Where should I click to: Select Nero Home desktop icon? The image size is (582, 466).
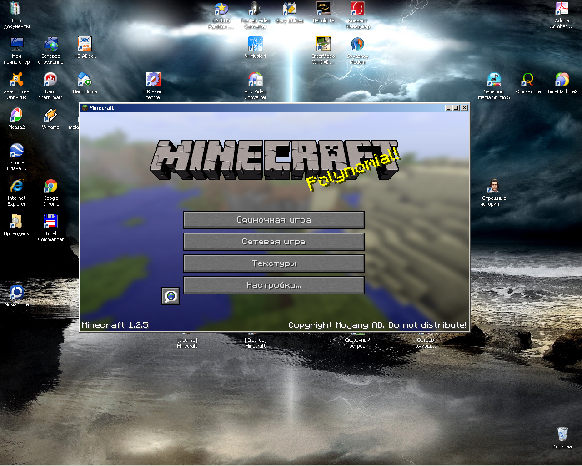tap(85, 83)
